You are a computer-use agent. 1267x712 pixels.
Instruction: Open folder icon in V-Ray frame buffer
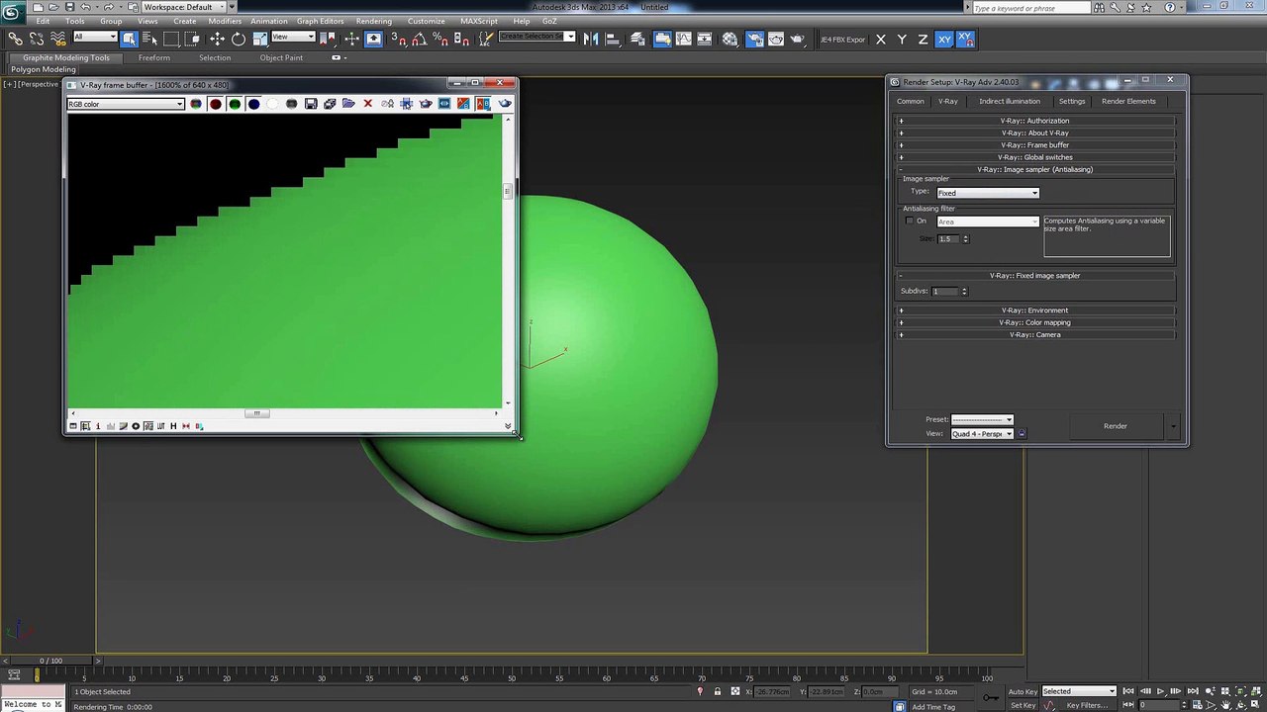click(348, 104)
